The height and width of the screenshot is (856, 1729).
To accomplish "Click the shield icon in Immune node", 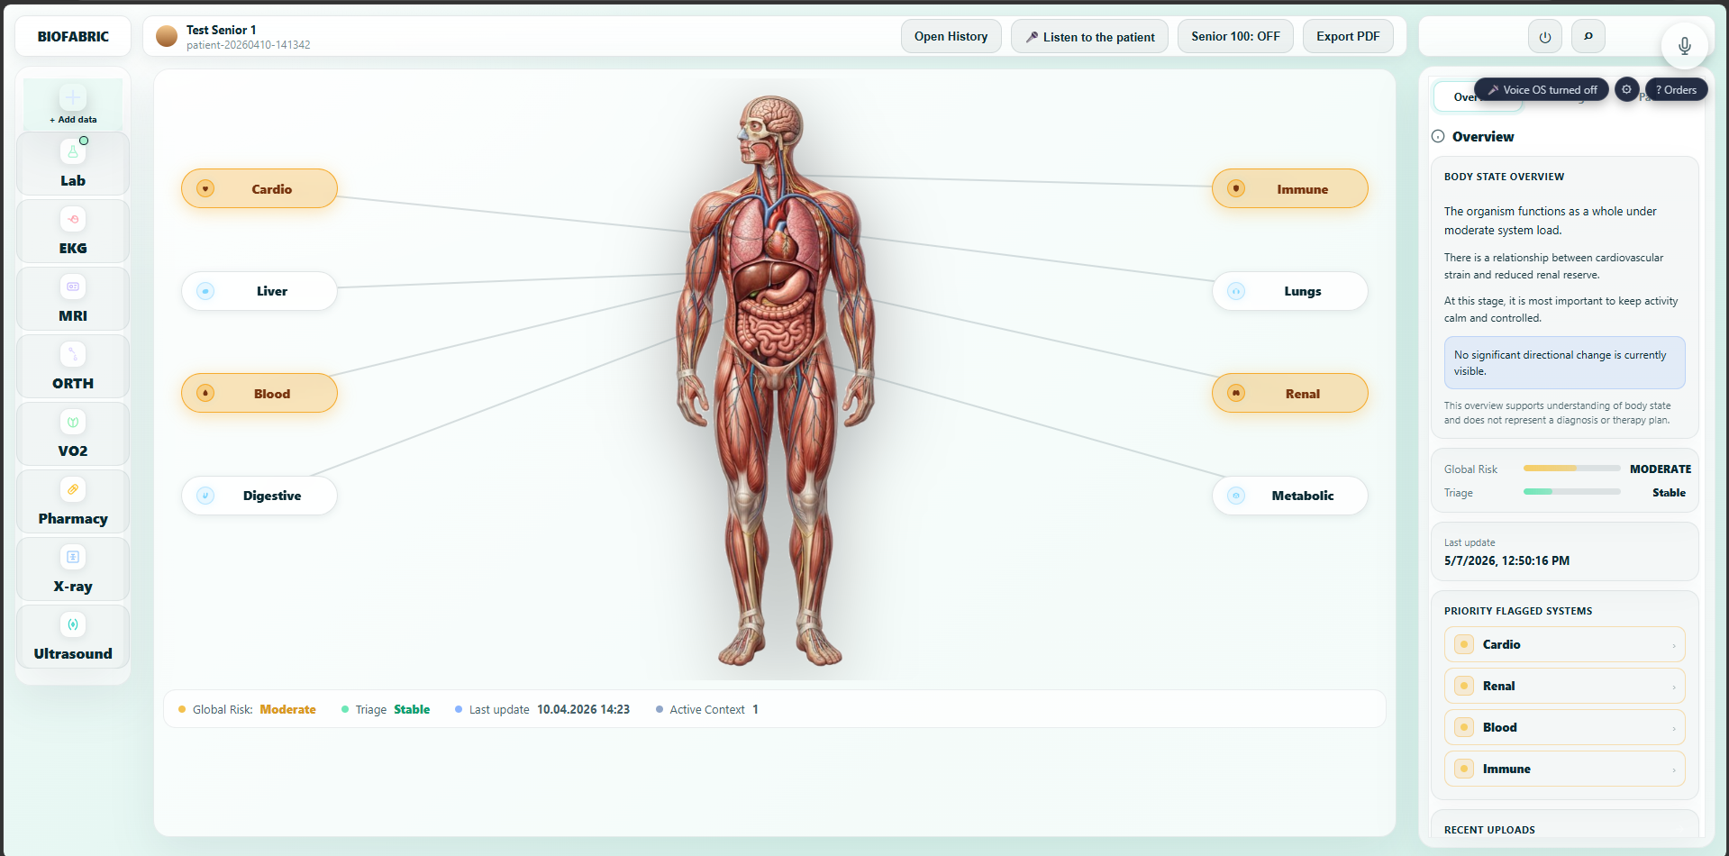I will (x=1236, y=188).
